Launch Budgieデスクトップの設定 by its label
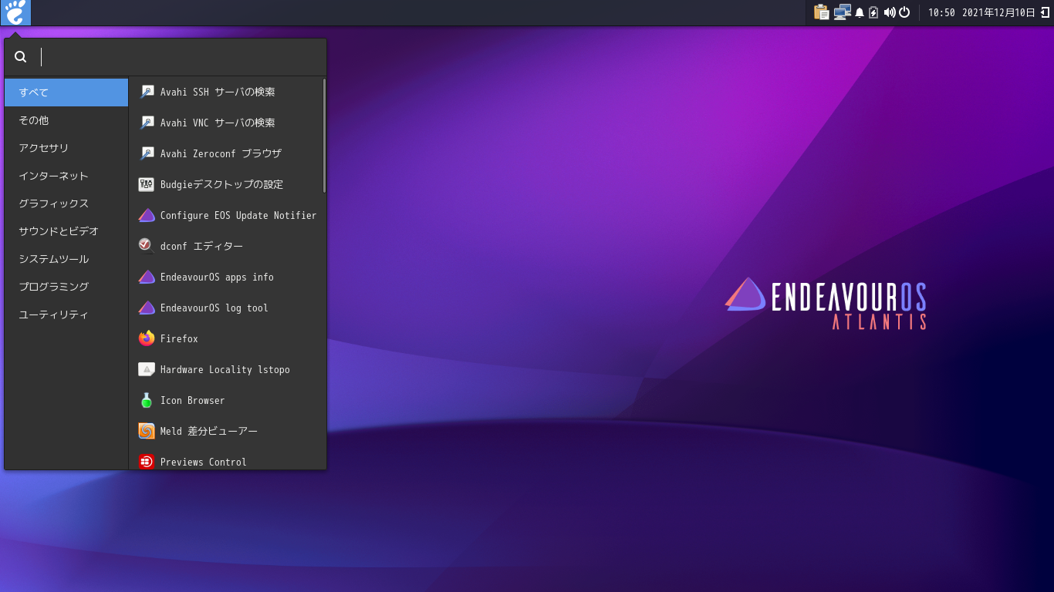This screenshot has width=1054, height=592. (x=221, y=184)
